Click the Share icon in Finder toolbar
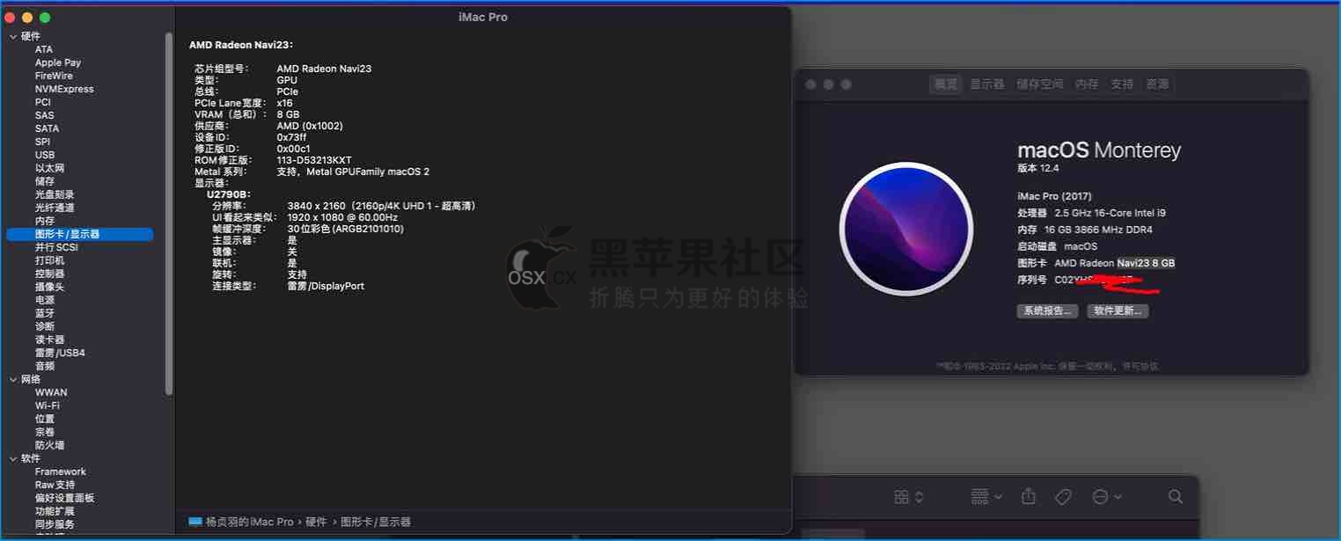This screenshot has height=541, width=1341. click(1029, 497)
